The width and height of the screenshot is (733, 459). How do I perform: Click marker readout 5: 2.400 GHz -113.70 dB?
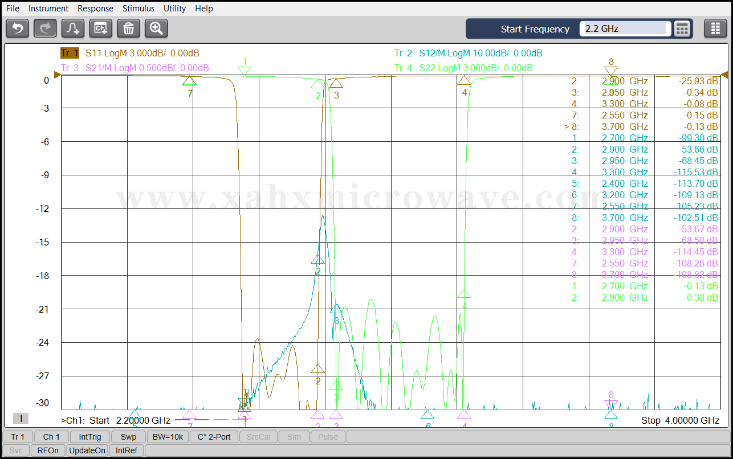point(645,183)
